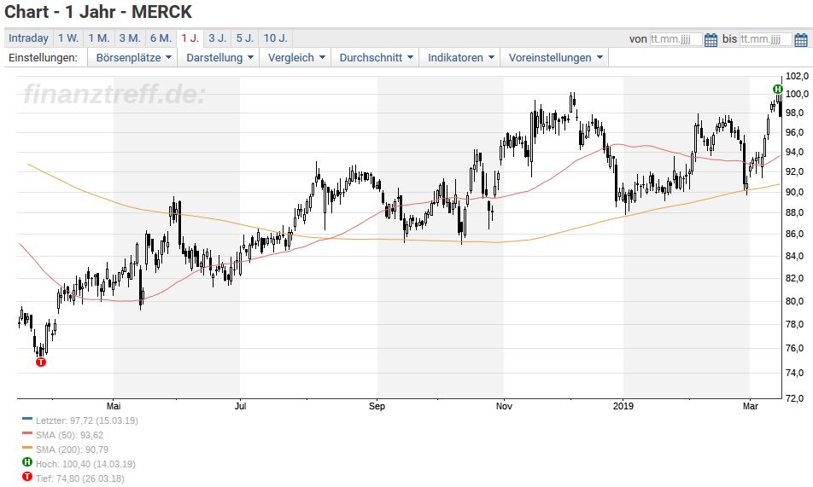The width and height of the screenshot is (813, 487).
Task: Switch to the 1 W. time range
Action: 68,38
